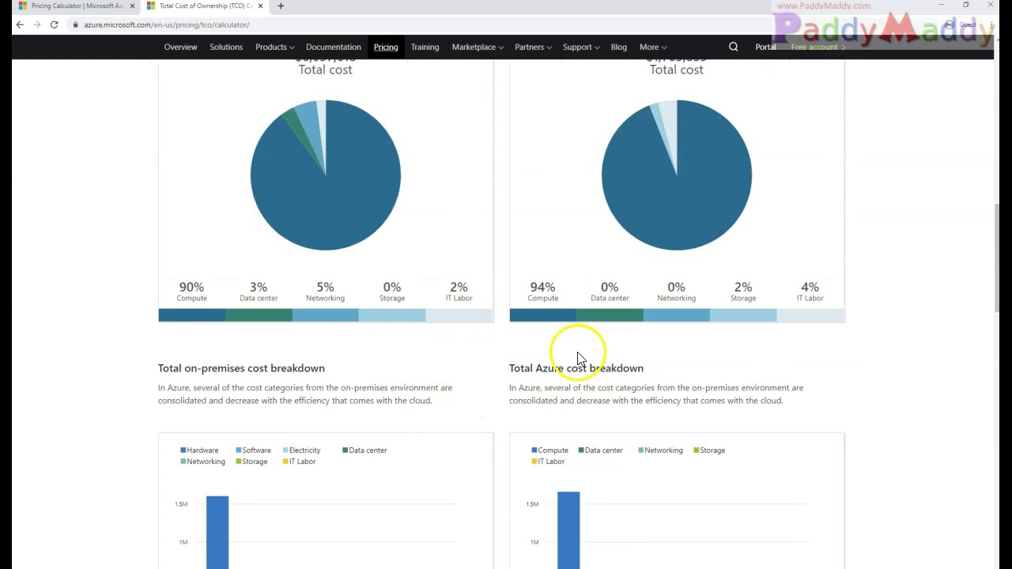Click on-premises Data center color bar segment
This screenshot has width=1012, height=569.
pyautogui.click(x=259, y=315)
